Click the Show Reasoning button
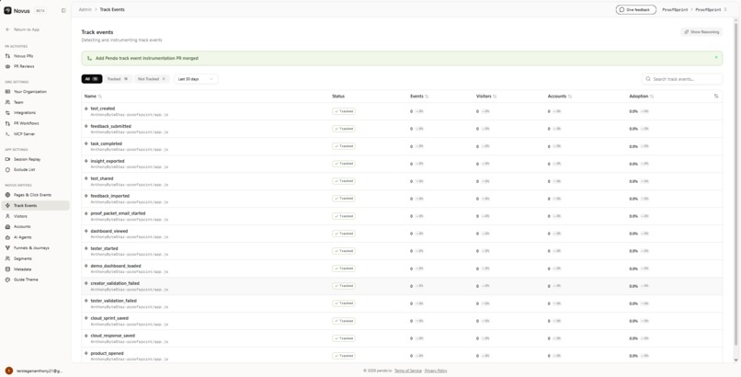Screen dimensions: 741x377 point(701,32)
